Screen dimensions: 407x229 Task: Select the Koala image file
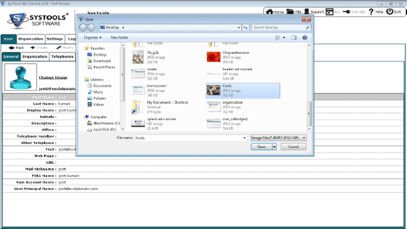(243, 90)
